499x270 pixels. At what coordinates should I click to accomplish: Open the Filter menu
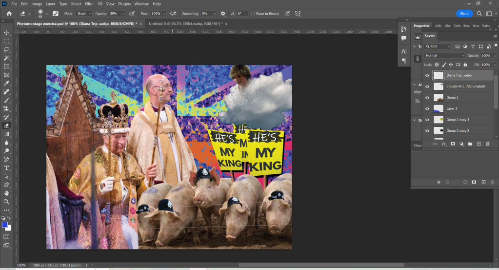(89, 3)
